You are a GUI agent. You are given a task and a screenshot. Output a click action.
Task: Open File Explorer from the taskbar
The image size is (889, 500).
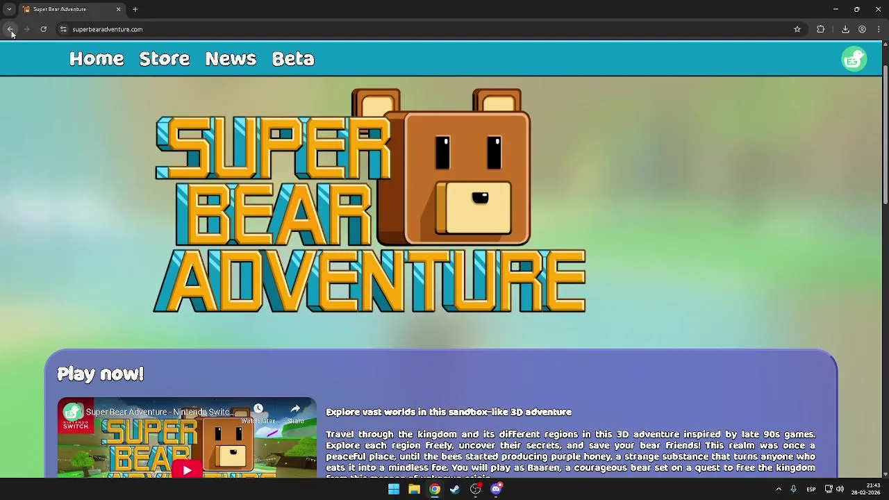point(414,489)
